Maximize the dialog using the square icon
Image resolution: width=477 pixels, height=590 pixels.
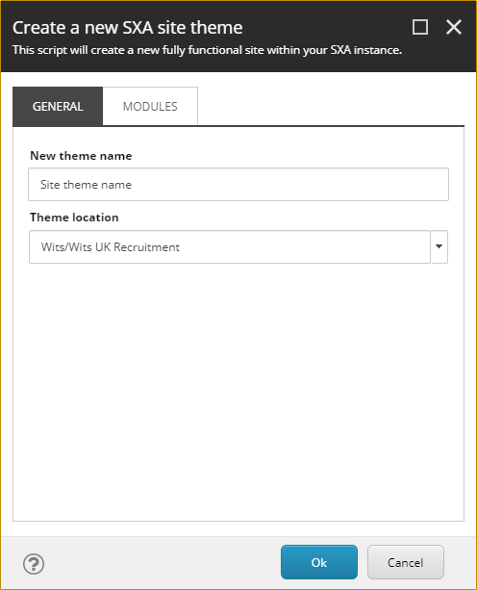[x=420, y=27]
